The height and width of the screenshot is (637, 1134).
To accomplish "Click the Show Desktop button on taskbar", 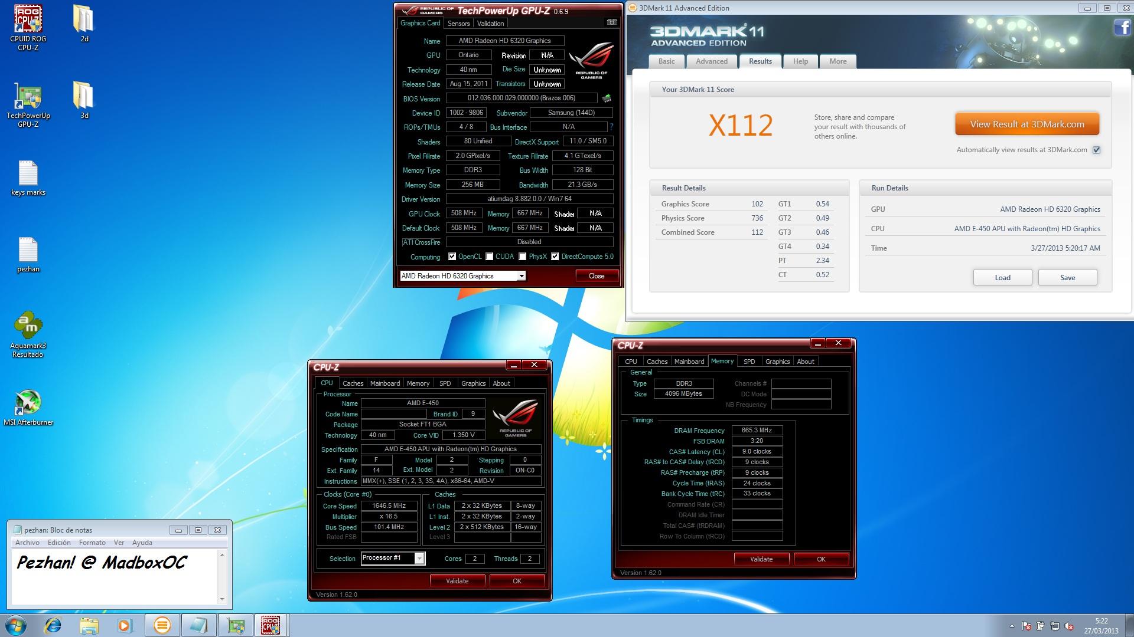I will pos(1129,625).
